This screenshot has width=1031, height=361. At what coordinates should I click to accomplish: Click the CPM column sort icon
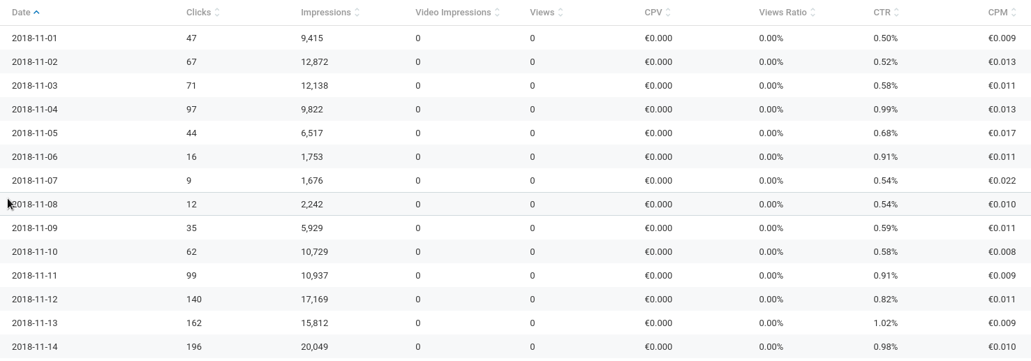(x=1014, y=13)
